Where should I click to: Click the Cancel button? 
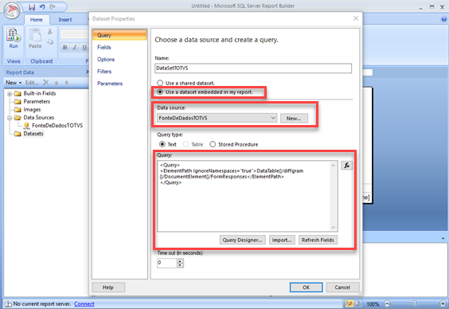tap(343, 287)
